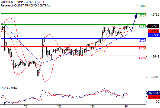This screenshot has height=108, width=160.
Task: Click the green 1.275 resistance label
Action: [142, 26]
